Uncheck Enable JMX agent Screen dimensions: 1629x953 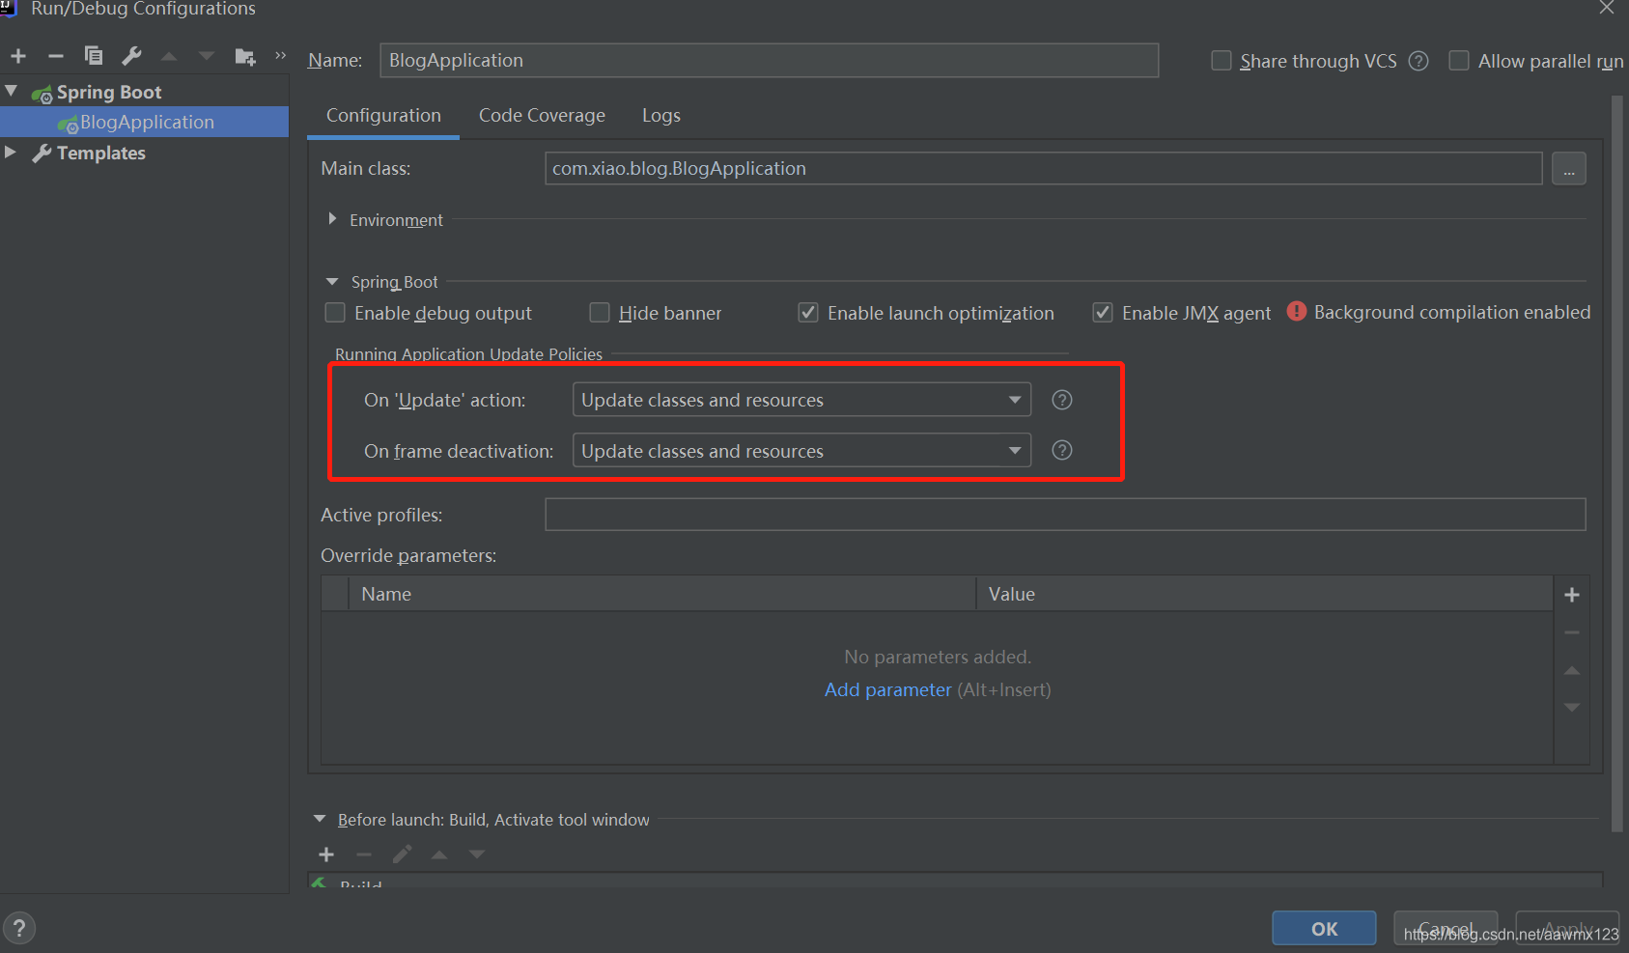(1103, 313)
